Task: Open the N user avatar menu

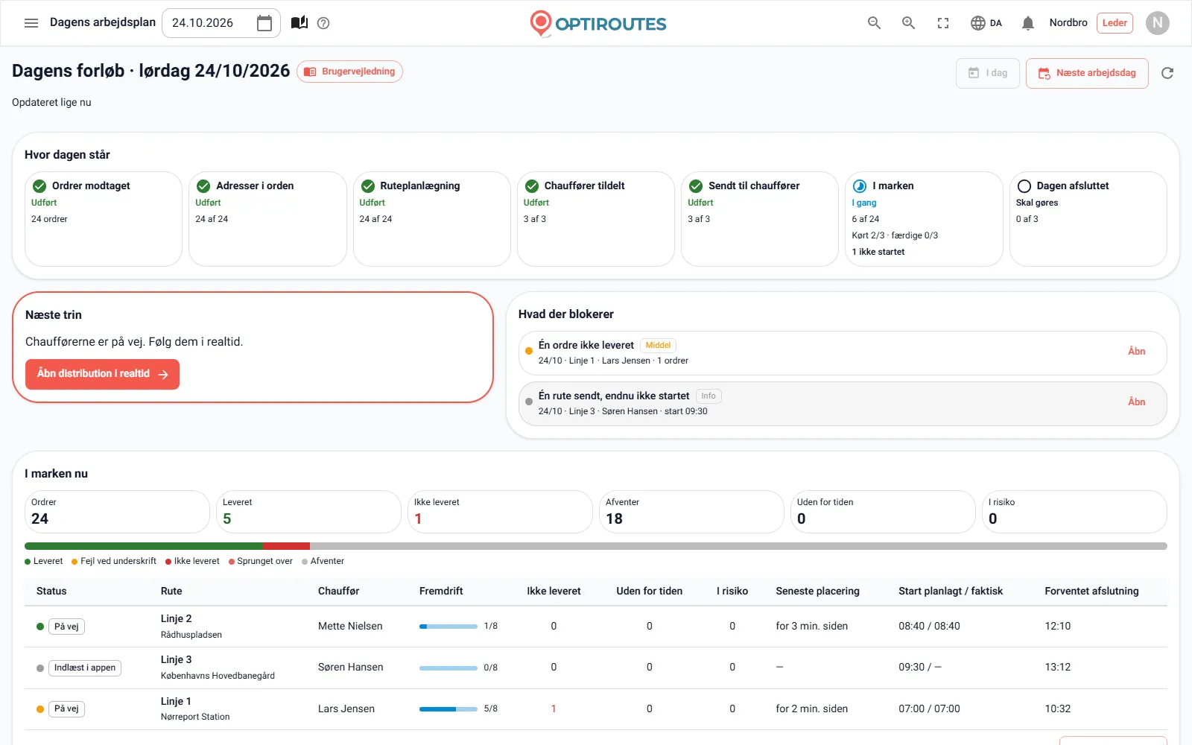Action: click(x=1158, y=23)
